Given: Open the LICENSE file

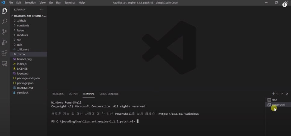Looking at the screenshot, I should pos(28,69).
